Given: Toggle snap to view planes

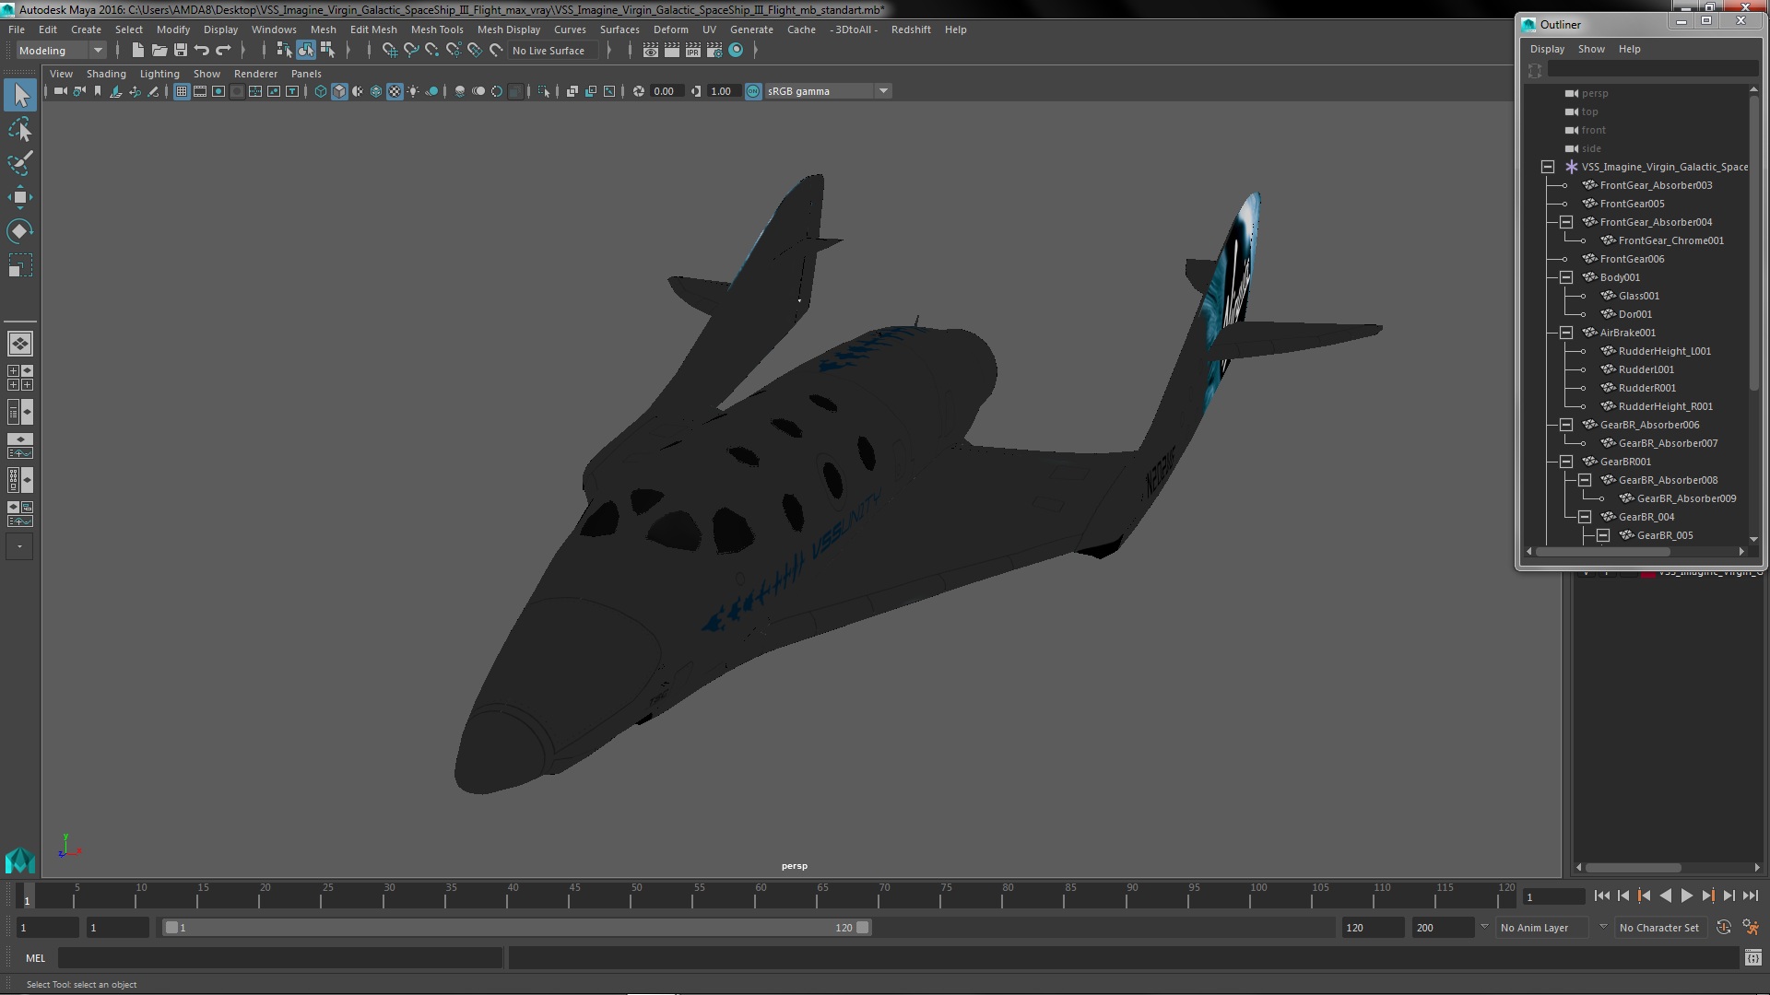Looking at the screenshot, I should 475,51.
